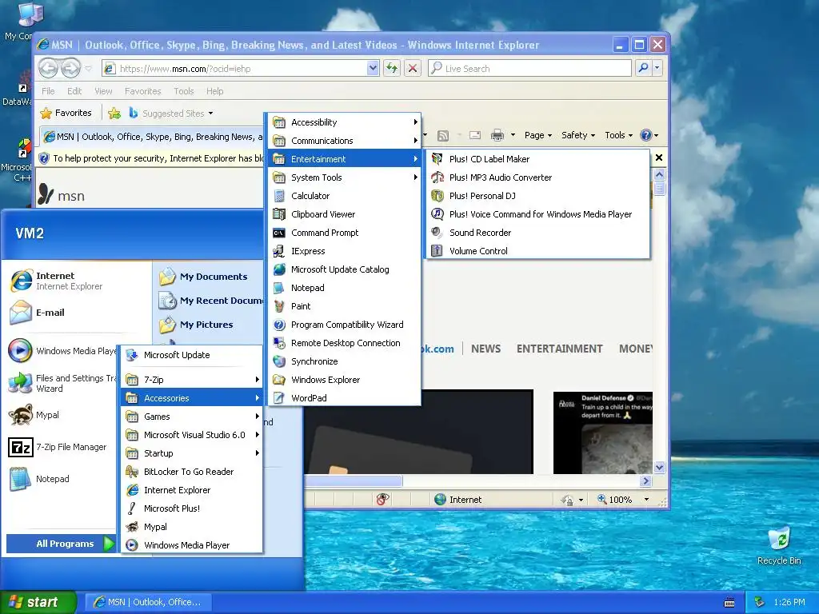Open My Pictures from Start menu
The width and height of the screenshot is (819, 614).
tap(197, 325)
